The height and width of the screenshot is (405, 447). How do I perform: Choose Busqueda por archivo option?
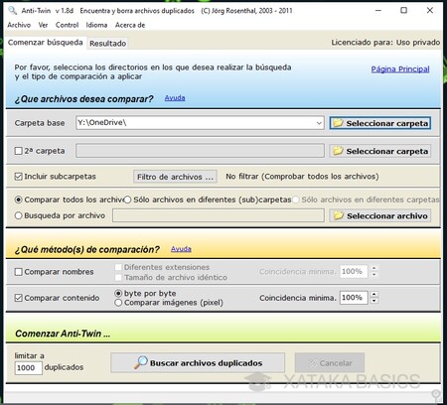(19, 215)
